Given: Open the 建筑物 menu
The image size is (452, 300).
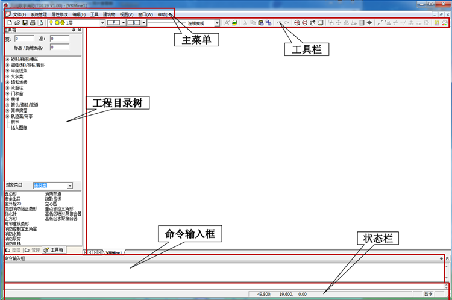Looking at the screenshot, I should [109, 14].
